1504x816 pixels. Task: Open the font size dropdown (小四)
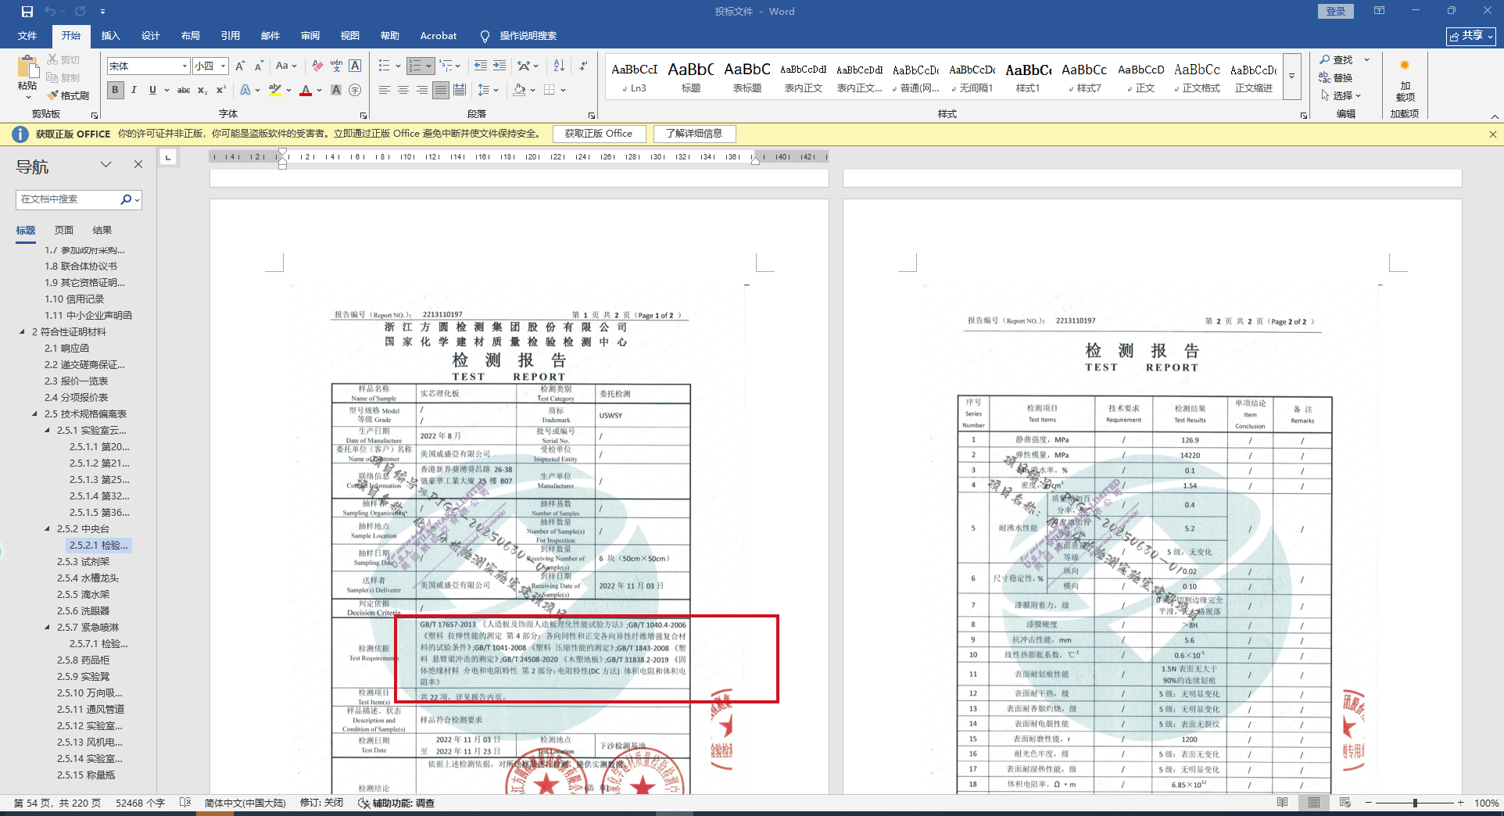(x=224, y=66)
